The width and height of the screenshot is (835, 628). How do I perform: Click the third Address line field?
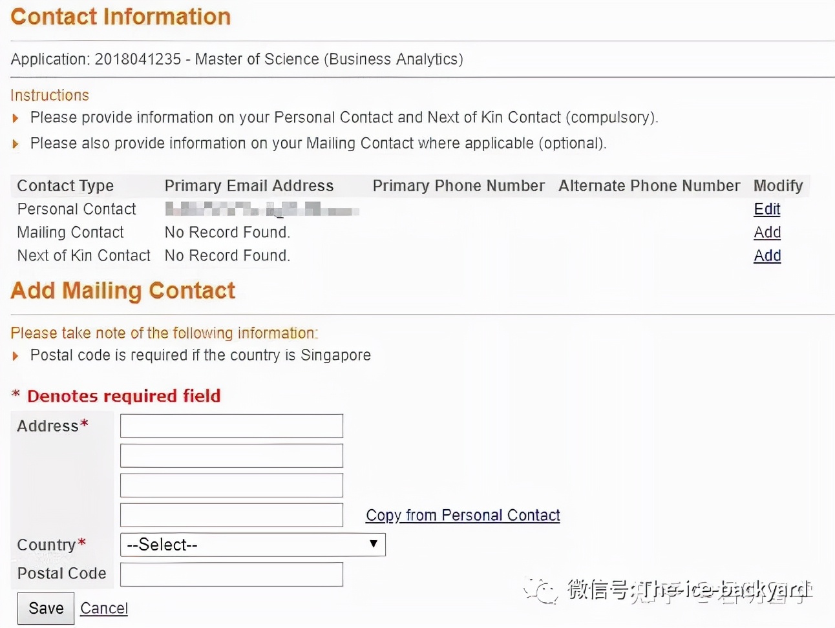point(231,485)
